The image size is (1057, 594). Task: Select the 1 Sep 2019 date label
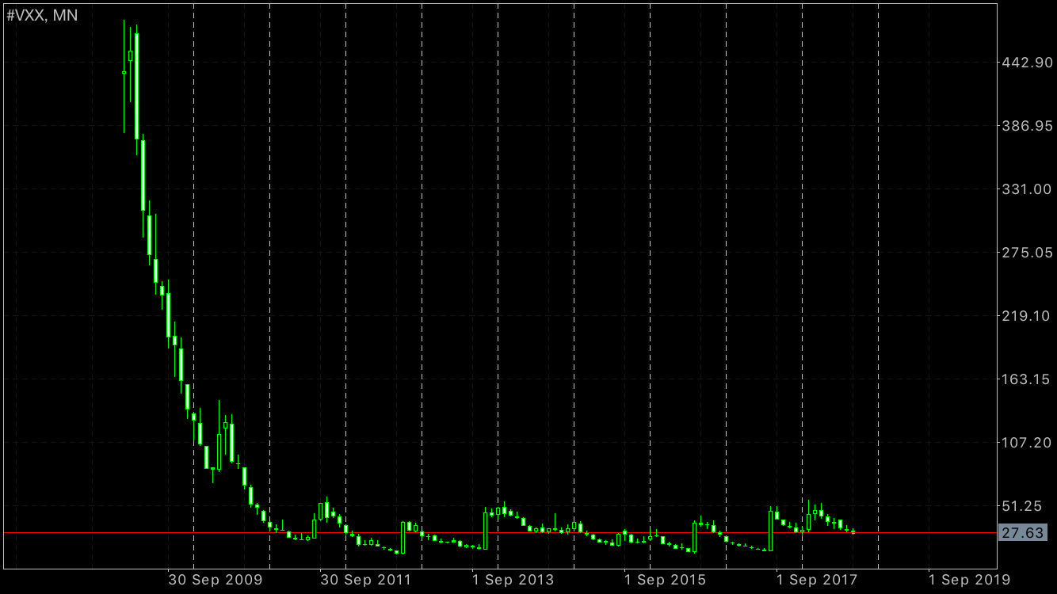pyautogui.click(x=968, y=580)
